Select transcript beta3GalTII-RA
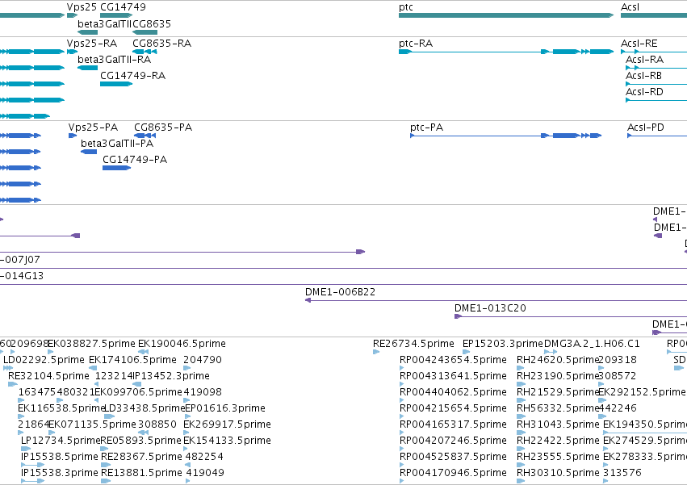The height and width of the screenshot is (485, 687). pos(115,60)
